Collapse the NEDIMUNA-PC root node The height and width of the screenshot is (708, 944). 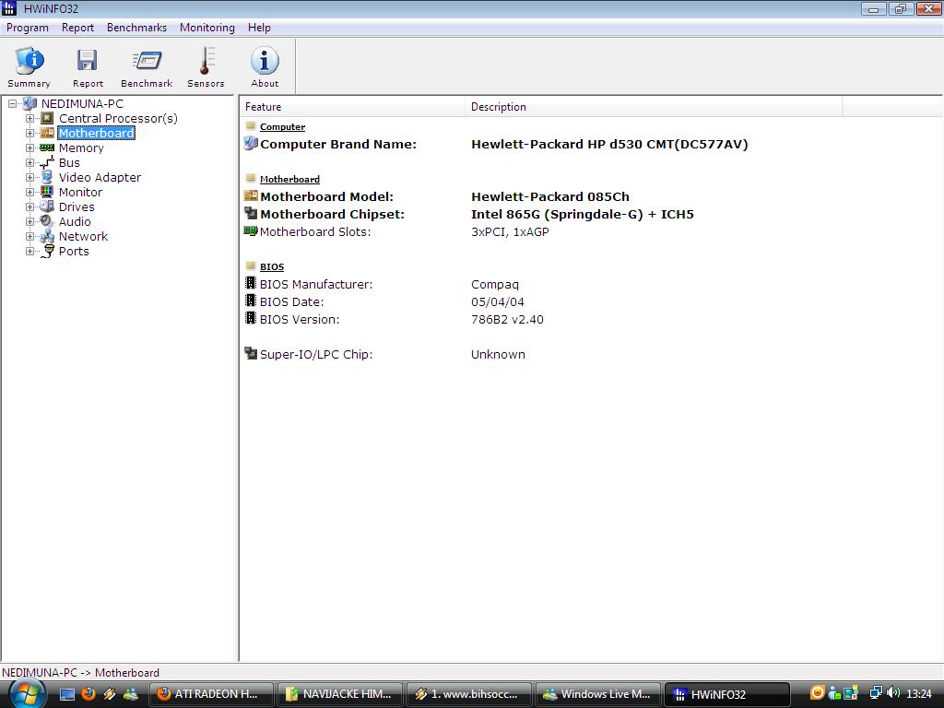pos(12,103)
